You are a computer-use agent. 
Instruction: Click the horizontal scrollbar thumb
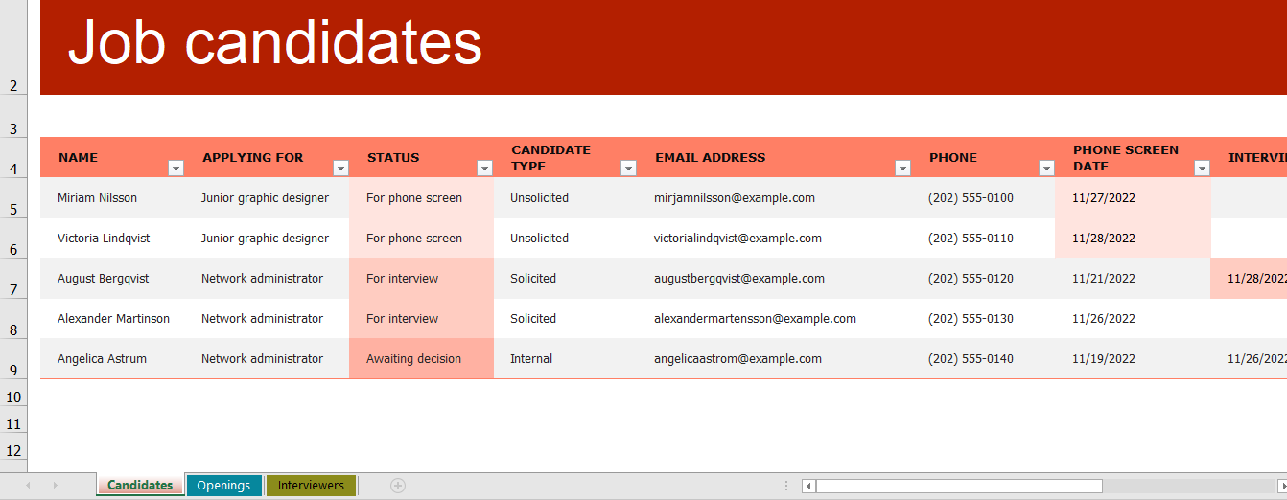pos(959,486)
